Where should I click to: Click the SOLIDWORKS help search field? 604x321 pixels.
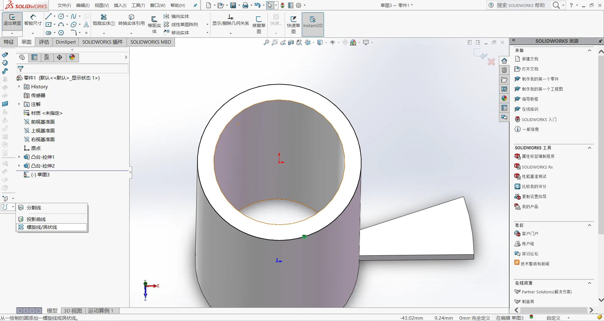[521, 5]
